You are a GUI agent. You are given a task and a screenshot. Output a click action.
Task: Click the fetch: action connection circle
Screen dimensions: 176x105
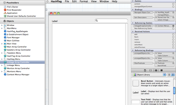click(x=173, y=37)
